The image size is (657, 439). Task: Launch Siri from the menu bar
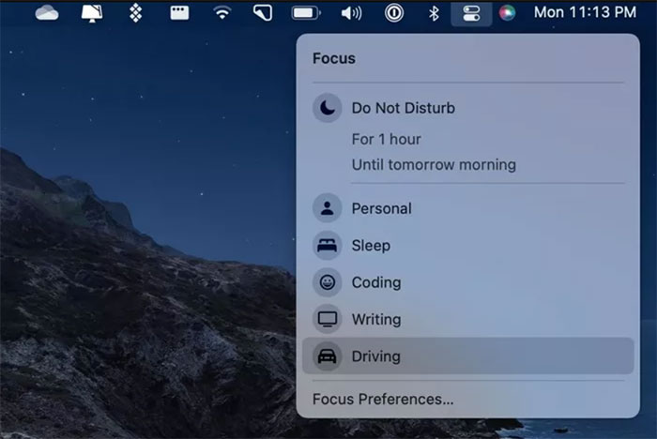[507, 13]
